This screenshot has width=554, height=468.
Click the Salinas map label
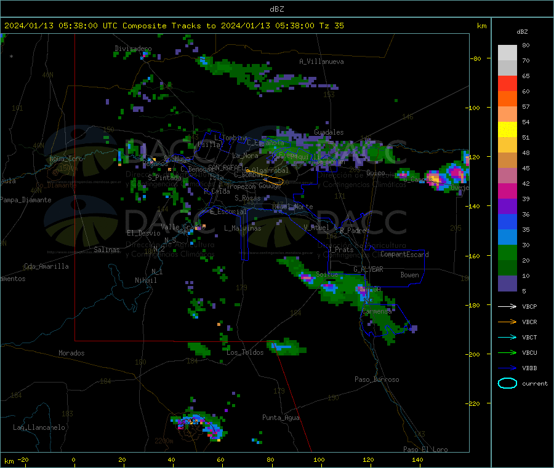(106, 250)
